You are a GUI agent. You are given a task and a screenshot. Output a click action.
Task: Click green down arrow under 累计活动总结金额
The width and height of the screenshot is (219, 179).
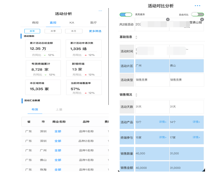(x=45, y=55)
